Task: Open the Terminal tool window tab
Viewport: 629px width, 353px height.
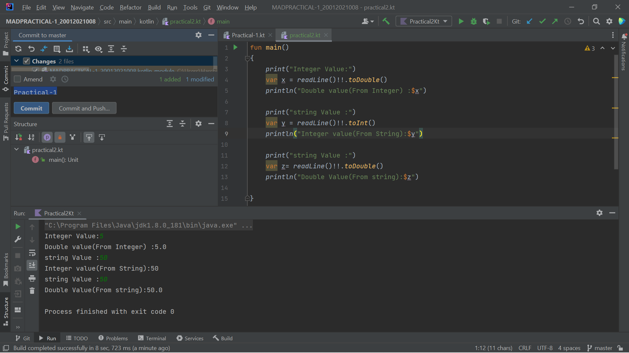Action: (x=152, y=338)
